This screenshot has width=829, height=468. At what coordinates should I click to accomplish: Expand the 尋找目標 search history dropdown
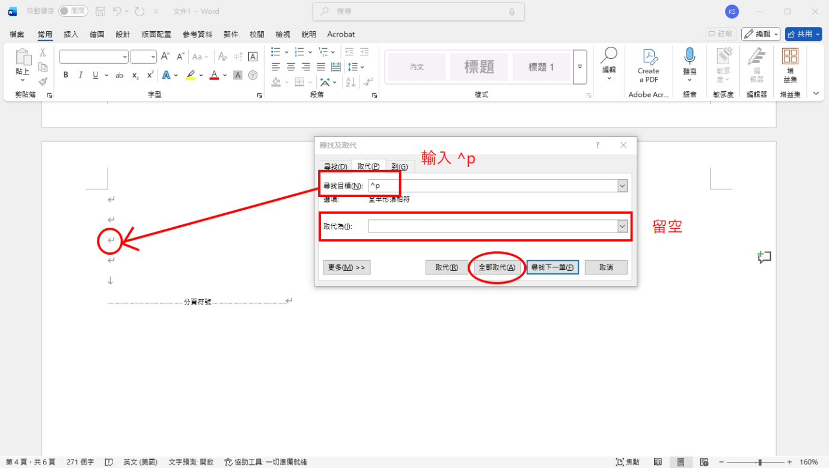tap(622, 186)
